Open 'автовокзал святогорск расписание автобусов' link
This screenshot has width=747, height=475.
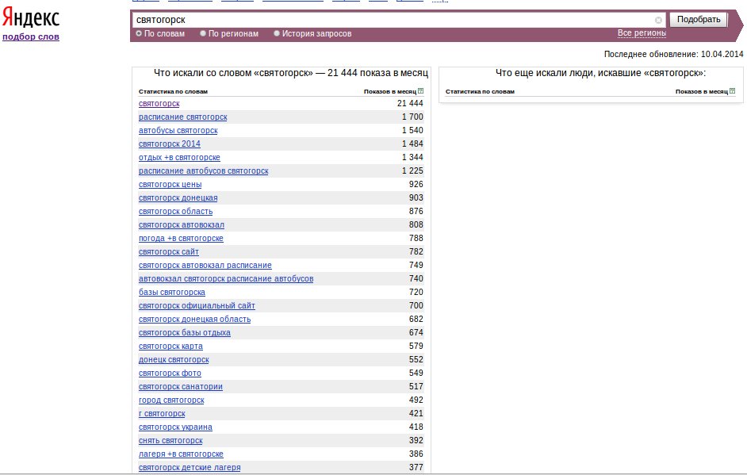226,278
